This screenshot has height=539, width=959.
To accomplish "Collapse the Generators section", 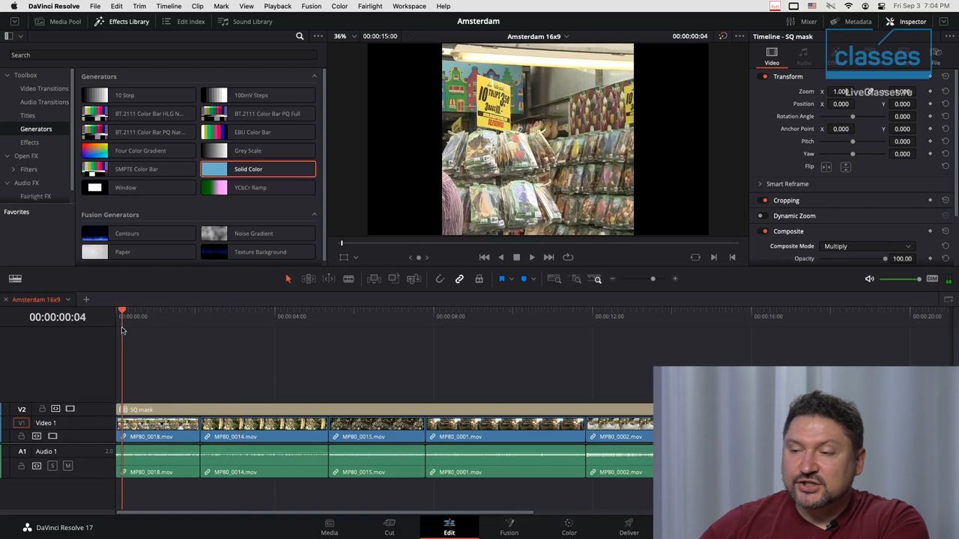I will [x=314, y=76].
